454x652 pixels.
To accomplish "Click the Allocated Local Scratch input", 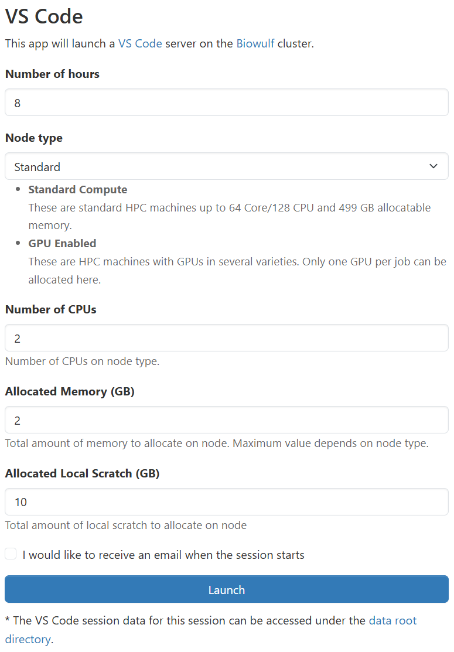I will point(227,502).
